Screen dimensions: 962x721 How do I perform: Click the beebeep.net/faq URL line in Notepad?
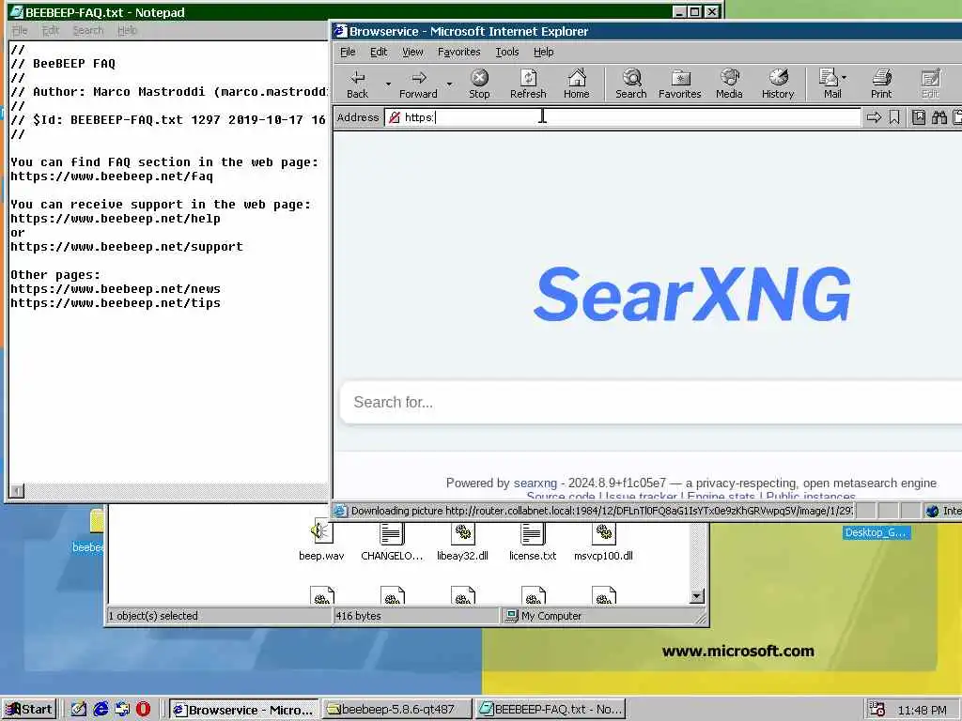(112, 176)
